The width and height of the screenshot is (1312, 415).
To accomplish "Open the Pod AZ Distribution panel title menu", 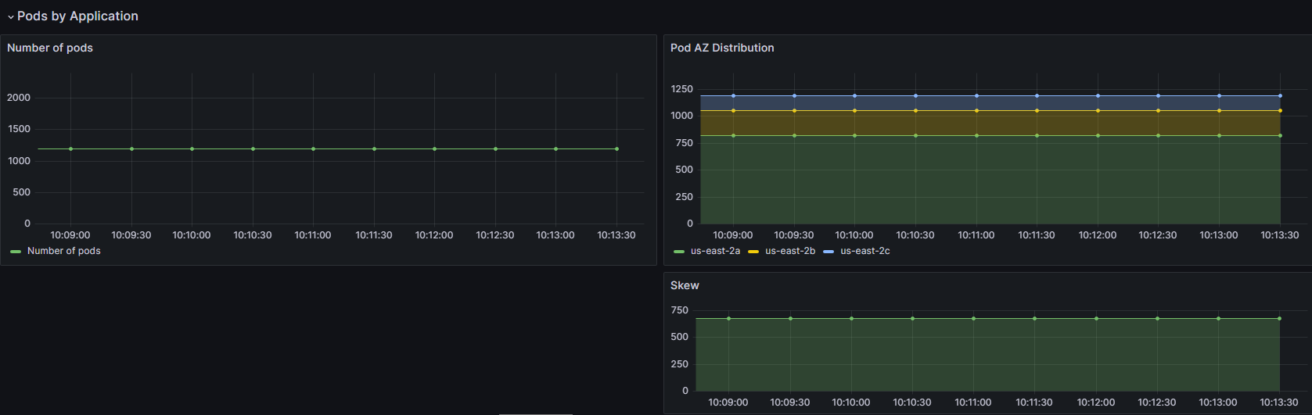I will click(722, 48).
